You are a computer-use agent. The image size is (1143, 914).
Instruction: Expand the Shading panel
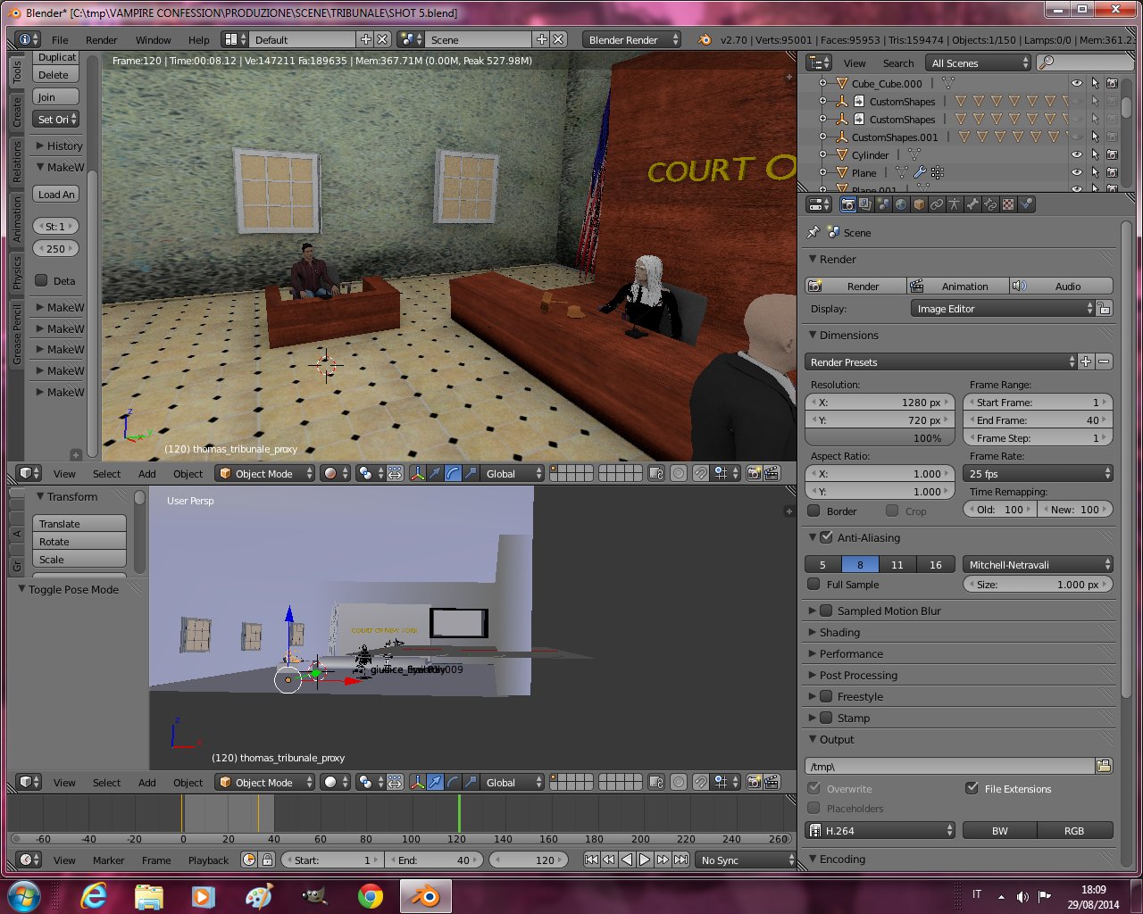pyautogui.click(x=840, y=632)
